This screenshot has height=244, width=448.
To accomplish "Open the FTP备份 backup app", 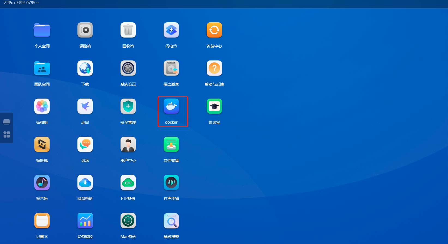I will [128, 182].
